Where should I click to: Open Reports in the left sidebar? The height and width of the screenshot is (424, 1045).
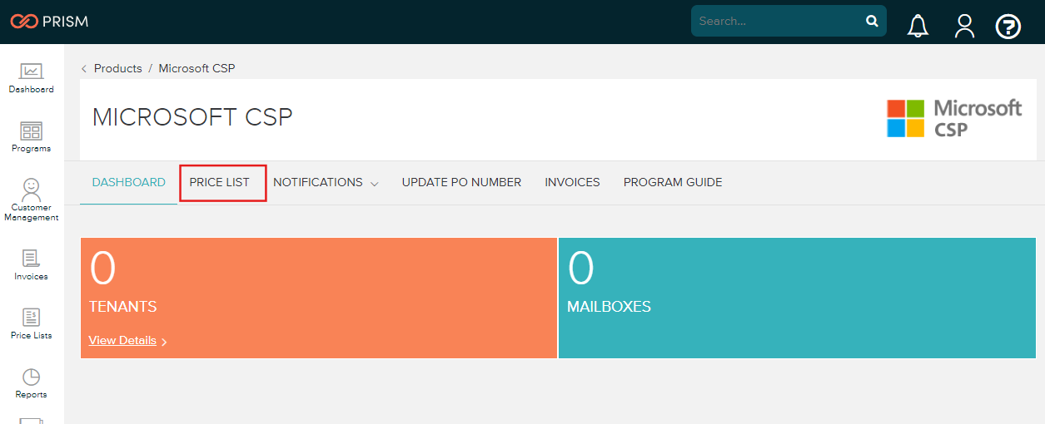tap(32, 383)
